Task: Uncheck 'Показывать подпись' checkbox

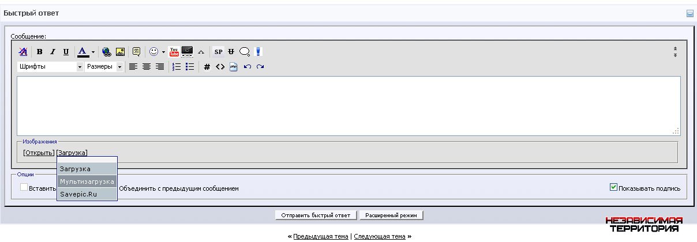Action: pos(613,187)
